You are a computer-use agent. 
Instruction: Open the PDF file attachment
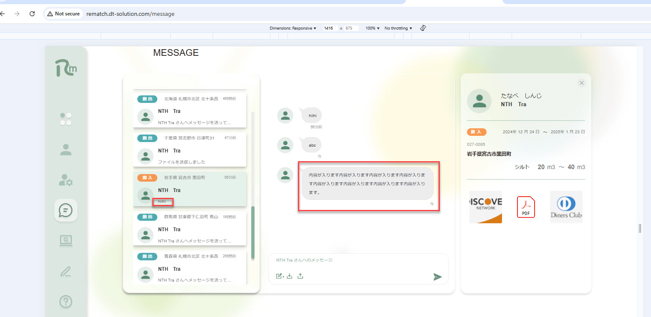pos(526,207)
